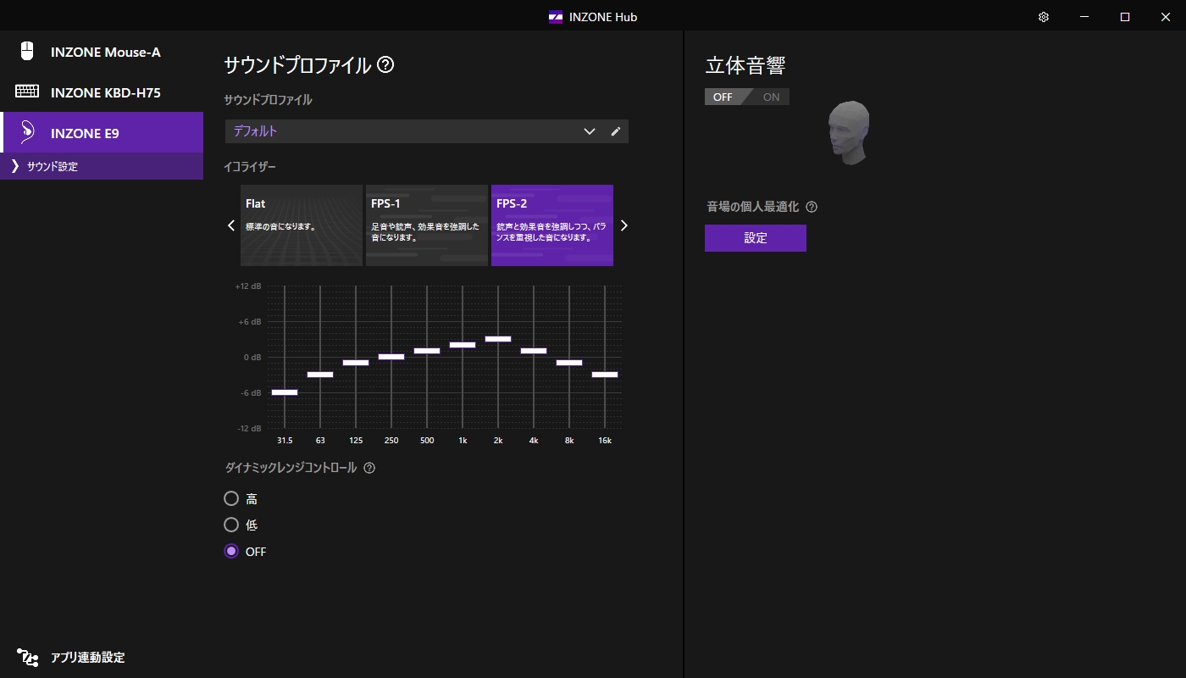Open help icon beside 音場の個人最適化

tap(812, 207)
